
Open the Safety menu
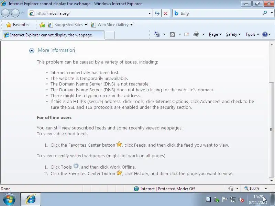(x=233, y=35)
